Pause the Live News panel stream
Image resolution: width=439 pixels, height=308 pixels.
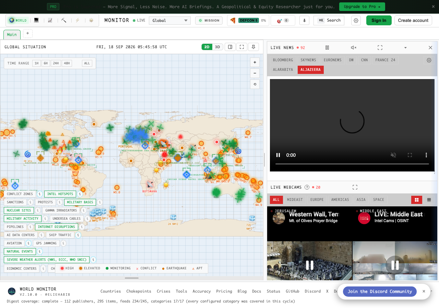tap(327, 48)
